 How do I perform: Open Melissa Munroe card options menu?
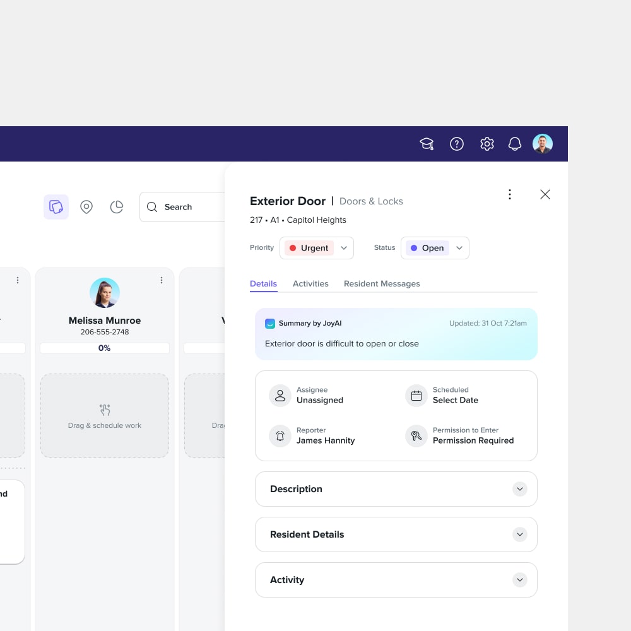[x=162, y=280]
